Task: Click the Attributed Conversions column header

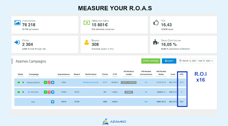Action: 146,73
